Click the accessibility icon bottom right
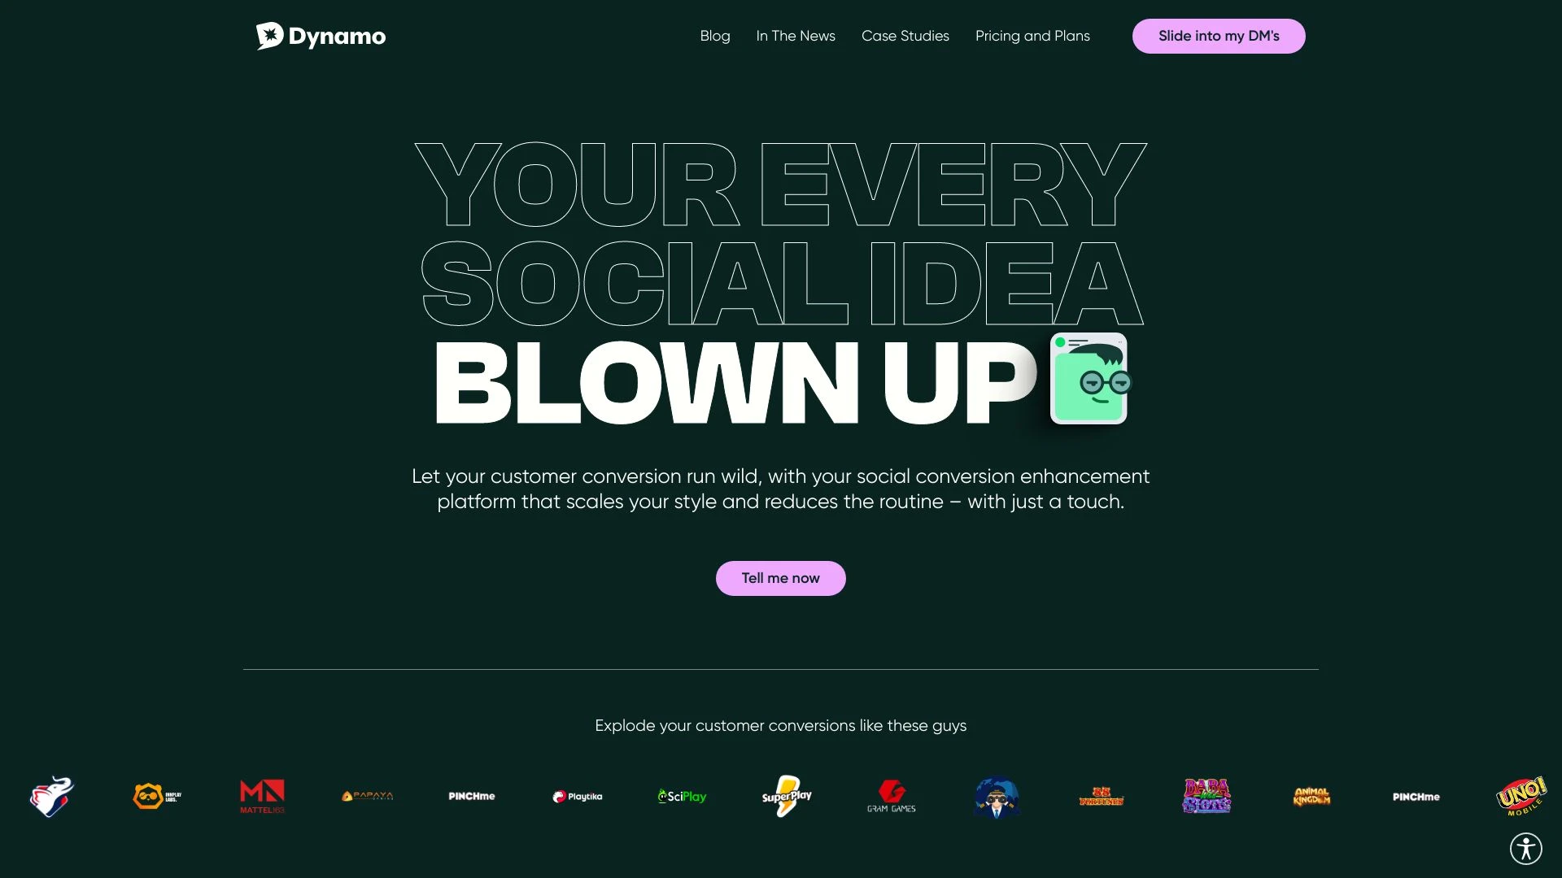This screenshot has width=1562, height=878. [x=1525, y=848]
